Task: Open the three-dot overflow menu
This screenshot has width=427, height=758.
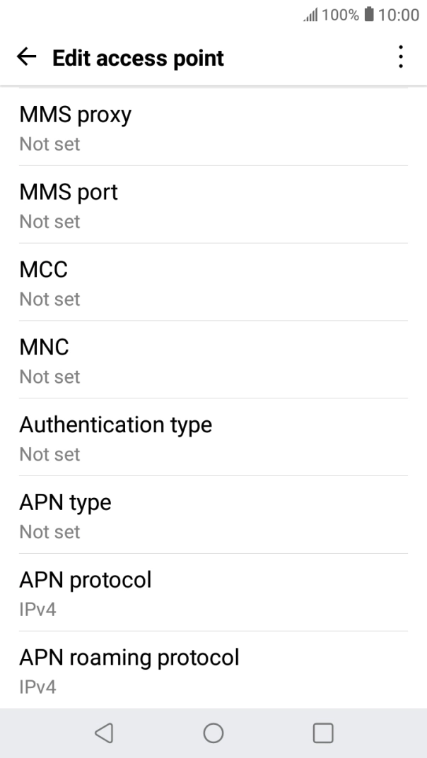Action: point(401,57)
